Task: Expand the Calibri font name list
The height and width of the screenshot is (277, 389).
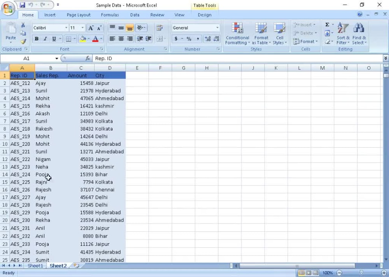Action: [67, 28]
